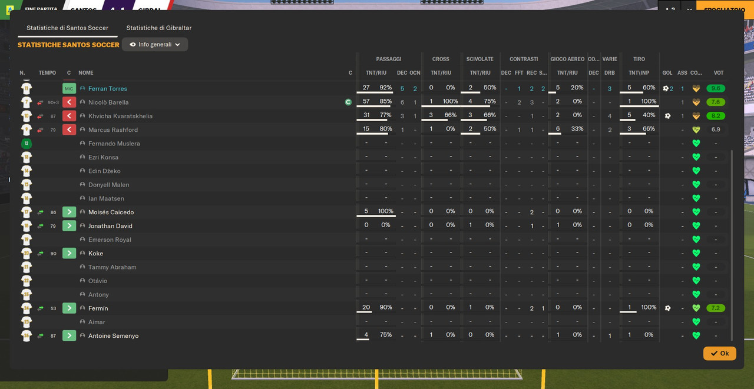
Task: Open Moisés Caicedo player profile
Action: 111,212
